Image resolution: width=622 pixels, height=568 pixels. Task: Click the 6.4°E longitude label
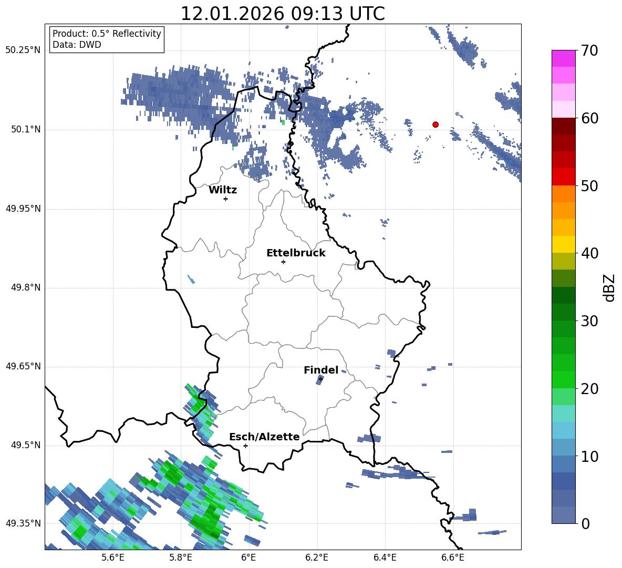click(x=385, y=557)
